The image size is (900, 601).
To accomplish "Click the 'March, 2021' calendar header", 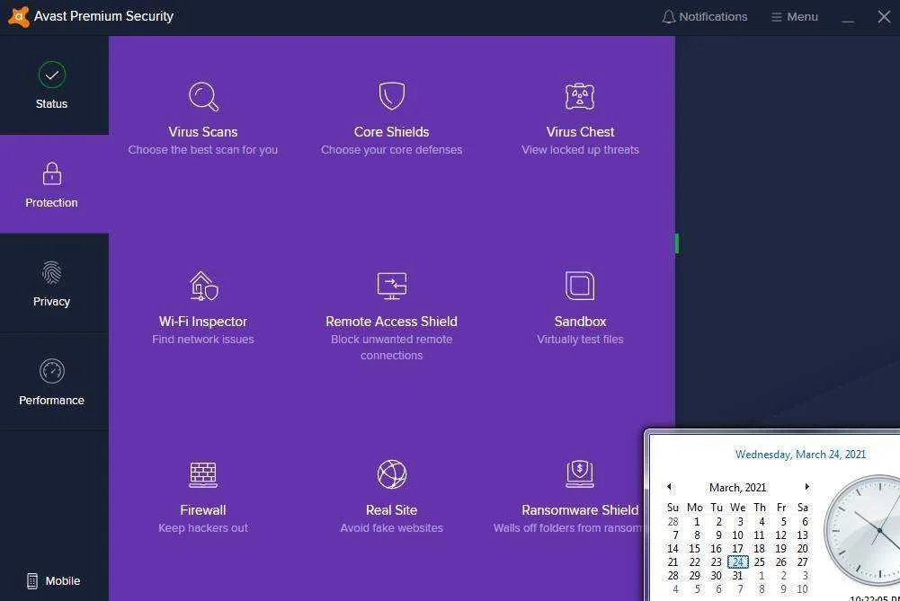I will click(x=737, y=488).
